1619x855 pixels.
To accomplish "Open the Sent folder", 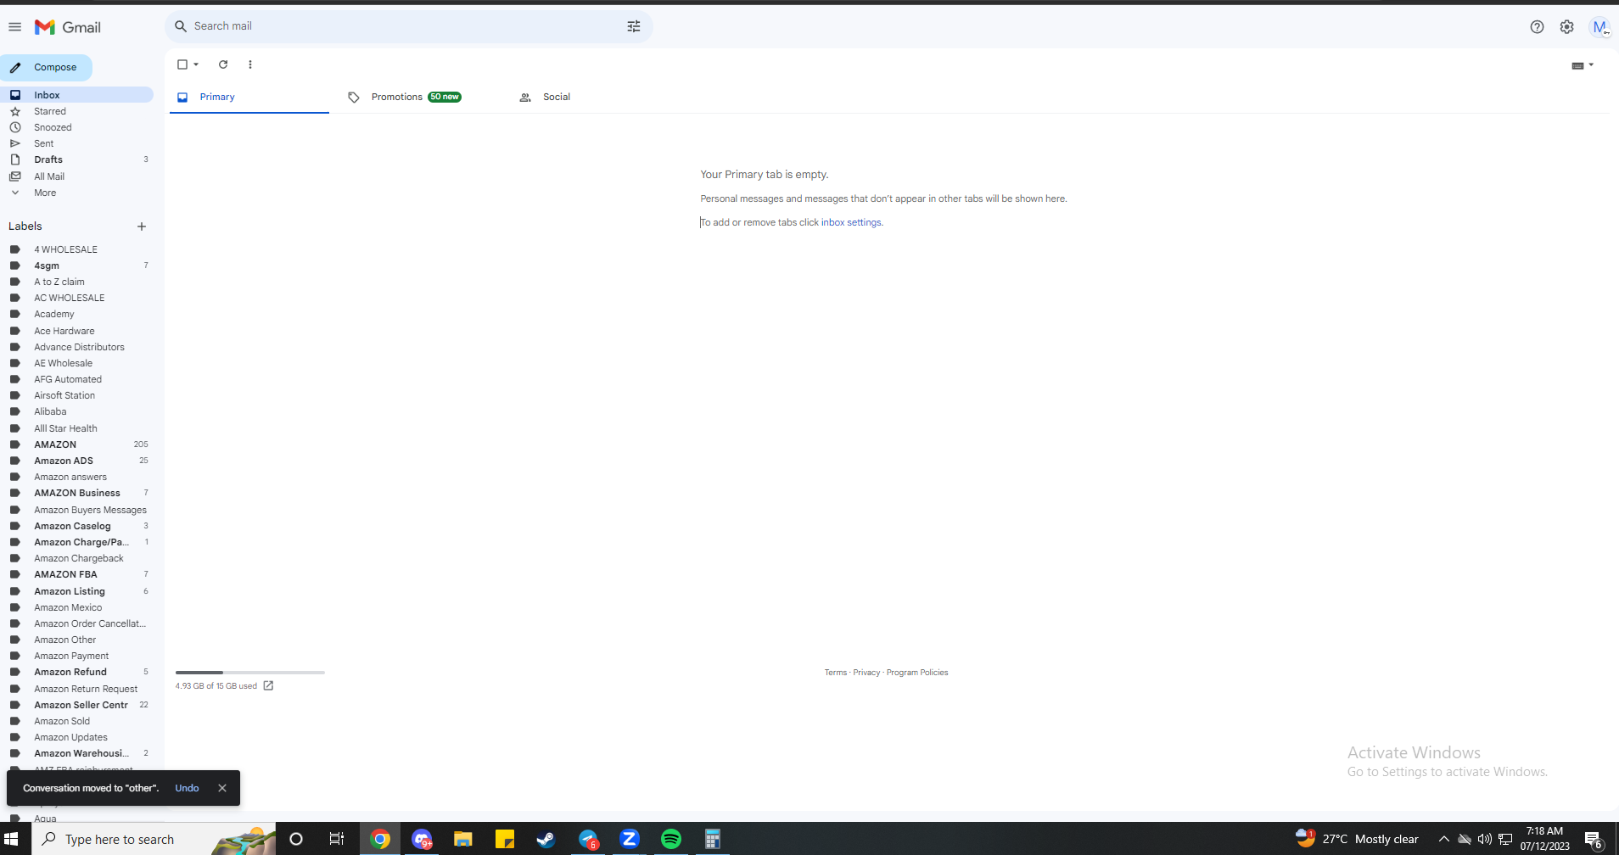I will [x=77, y=143].
